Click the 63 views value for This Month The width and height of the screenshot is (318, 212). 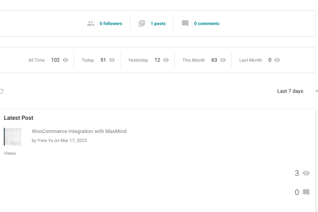click(214, 60)
